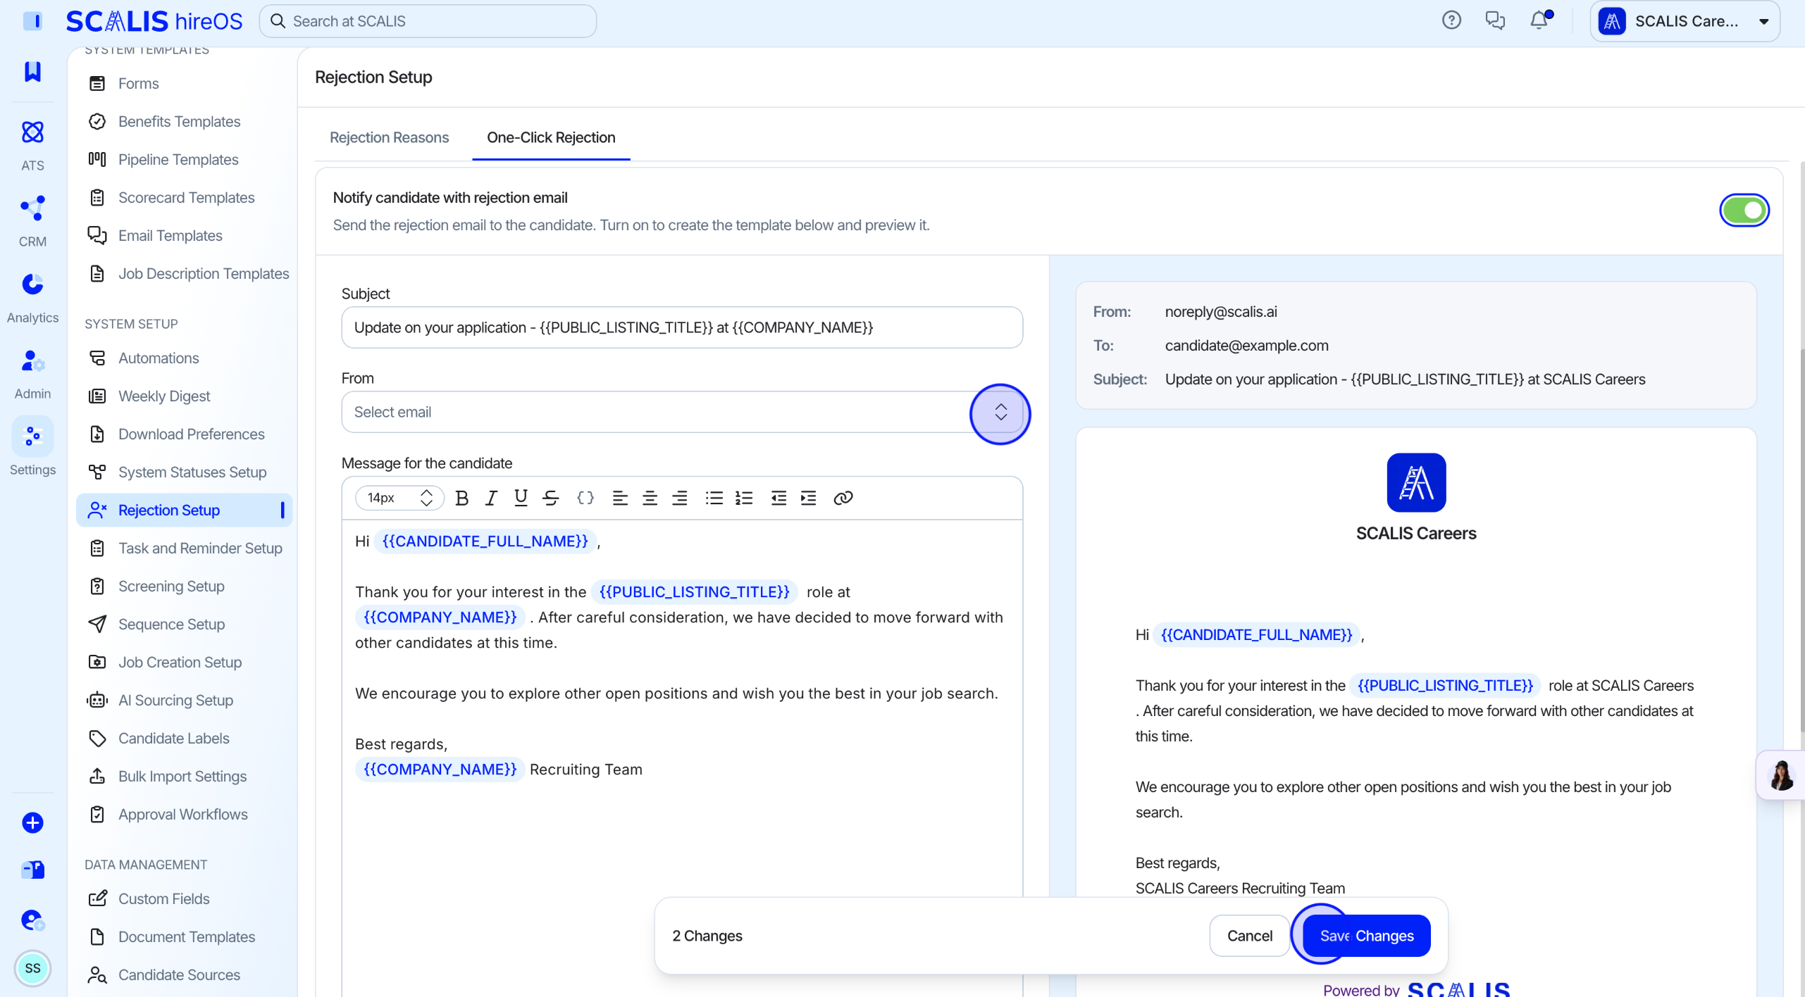Open Pipeline Templates
The width and height of the screenshot is (1805, 997).
[x=184, y=159]
